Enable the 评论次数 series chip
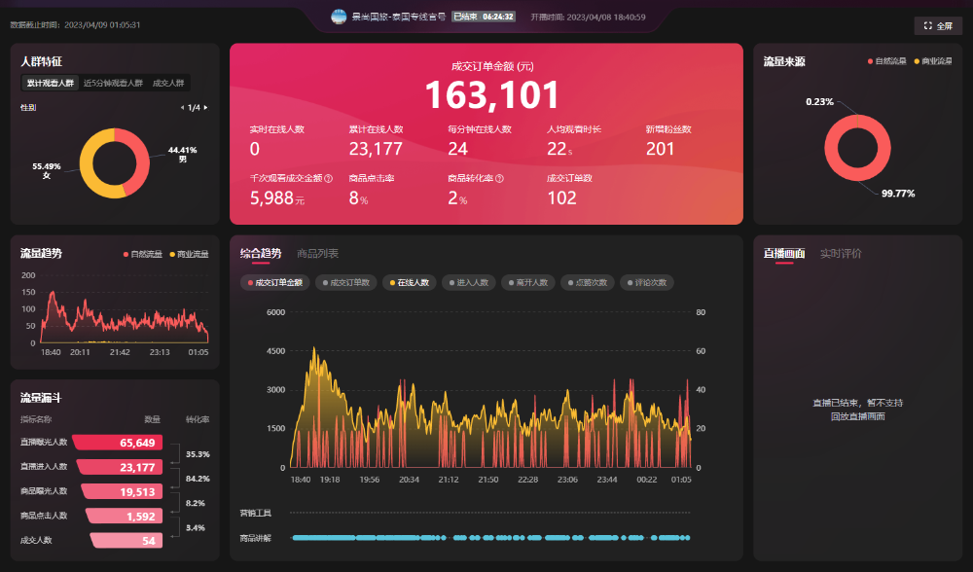Image resolution: width=973 pixels, height=572 pixels. tap(647, 283)
